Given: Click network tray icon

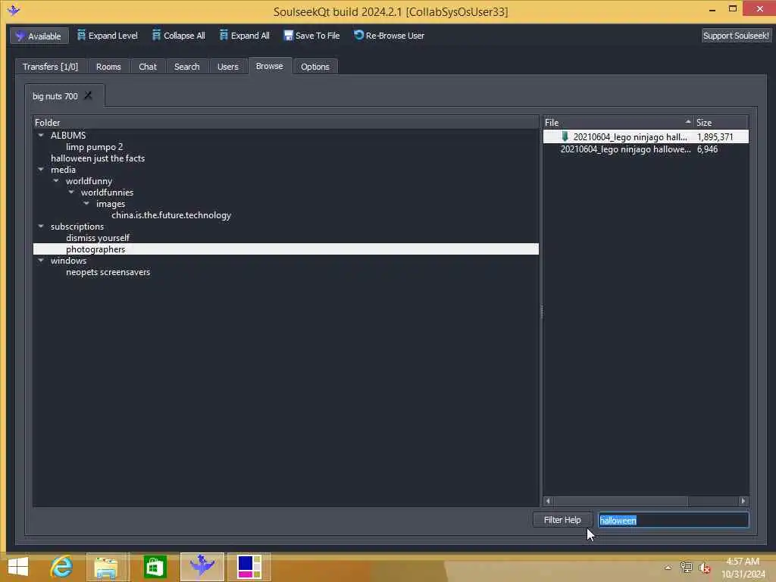Looking at the screenshot, I should [686, 568].
